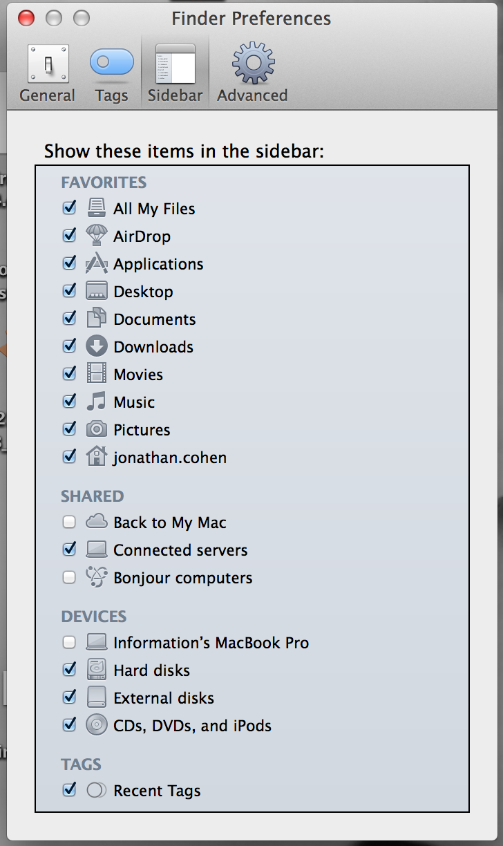
Task: Uncheck the All My Files checkbox
Action: (69, 207)
